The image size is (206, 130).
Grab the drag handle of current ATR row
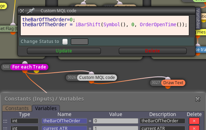tap(5, 128)
